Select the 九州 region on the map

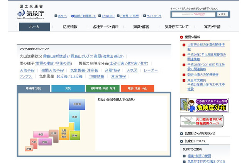pyautogui.click(x=34, y=142)
